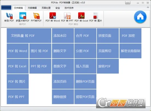Maximize the PDFdo window
Image resolution: width=151 pixels, height=111 pixels.
(143, 3)
